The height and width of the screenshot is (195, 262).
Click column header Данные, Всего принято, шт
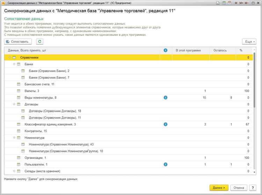82,50
